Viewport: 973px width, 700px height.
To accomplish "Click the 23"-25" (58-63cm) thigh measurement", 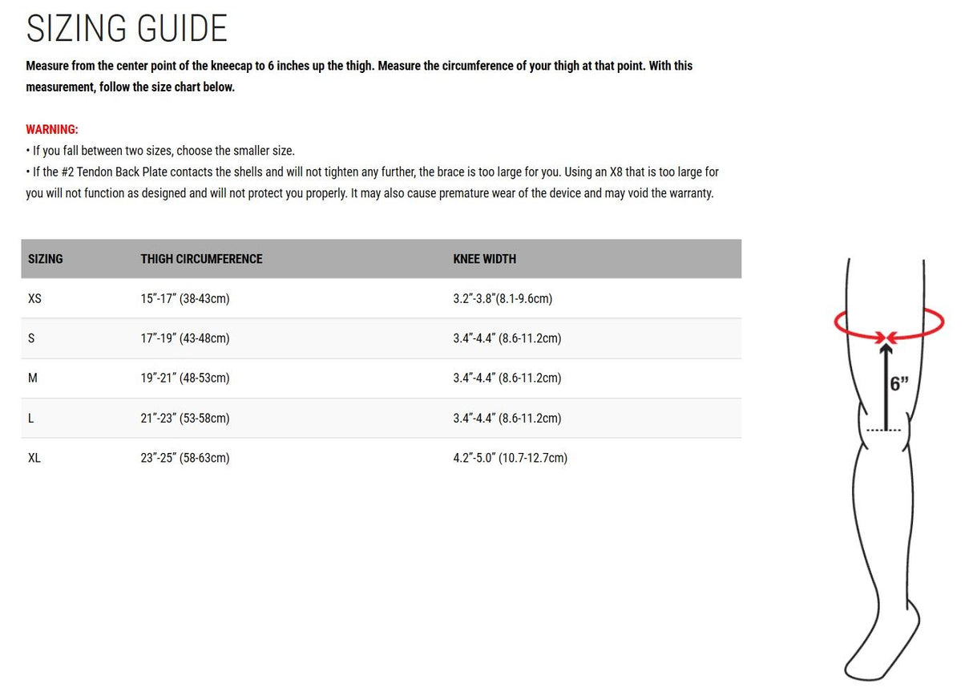I will [185, 458].
